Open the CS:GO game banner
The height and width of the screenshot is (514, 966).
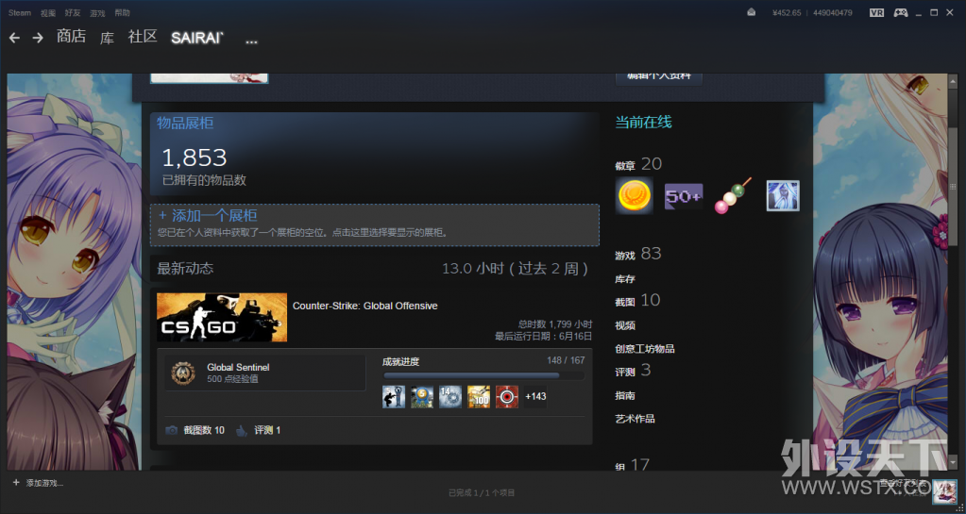(222, 317)
